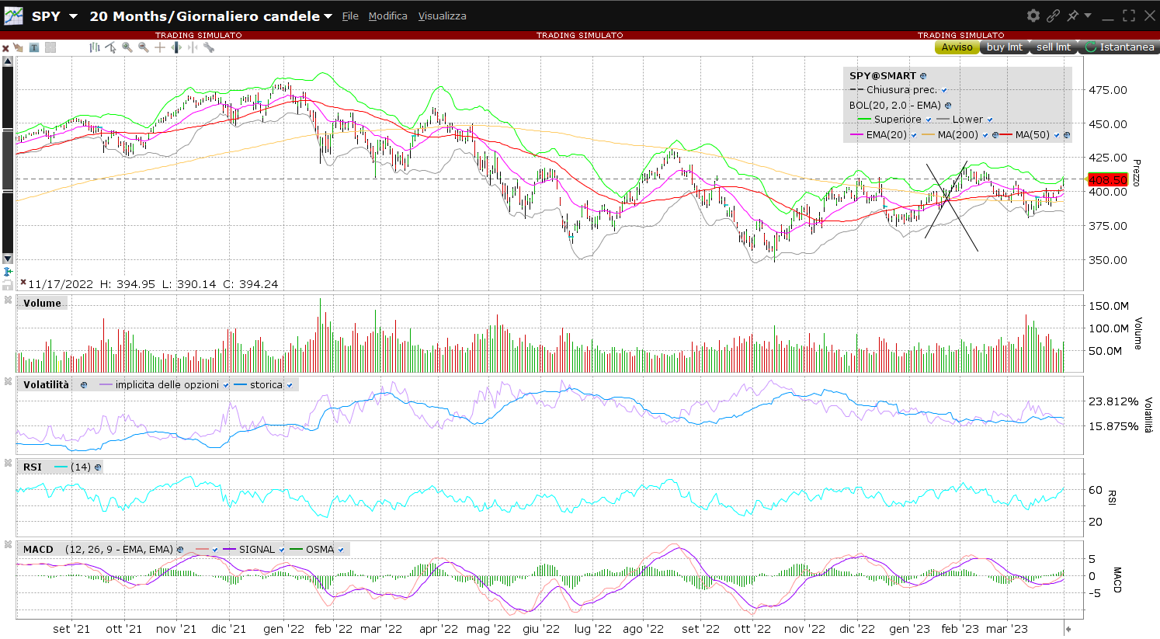Screen dimensions: 1160x639
Task: Toggle storica volatility checkbox
Action: pyautogui.click(x=290, y=385)
